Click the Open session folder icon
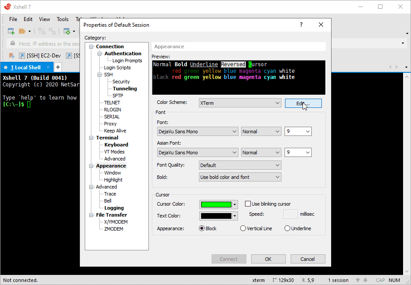Image resolution: width=411 pixels, height=285 pixels. (x=22, y=32)
